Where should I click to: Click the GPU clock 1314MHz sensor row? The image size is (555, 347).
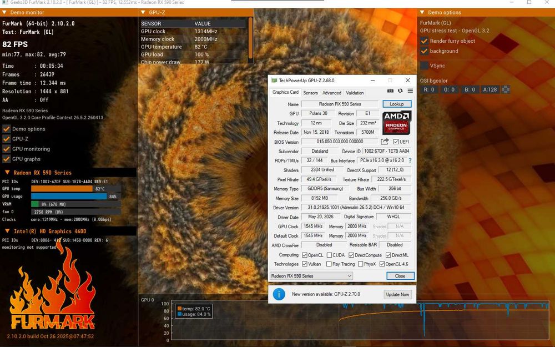(193, 31)
